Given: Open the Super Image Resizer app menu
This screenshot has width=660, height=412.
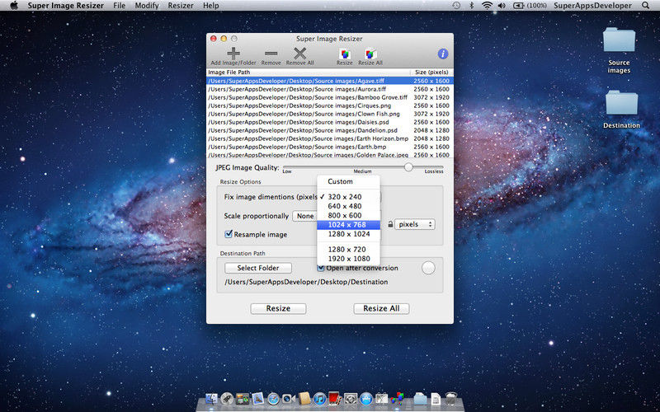Looking at the screenshot, I should coord(66,6).
